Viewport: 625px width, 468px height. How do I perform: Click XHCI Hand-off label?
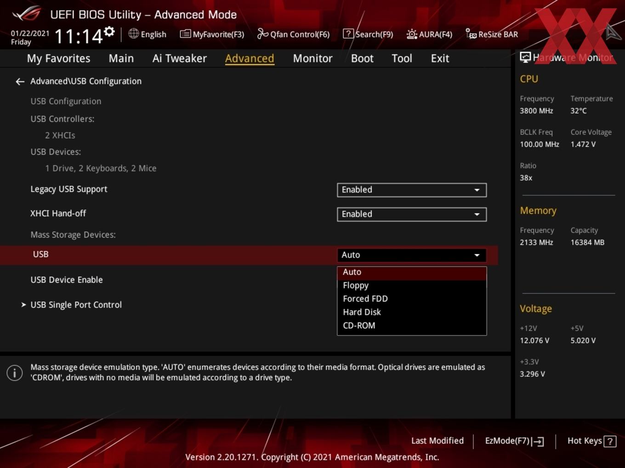click(58, 213)
